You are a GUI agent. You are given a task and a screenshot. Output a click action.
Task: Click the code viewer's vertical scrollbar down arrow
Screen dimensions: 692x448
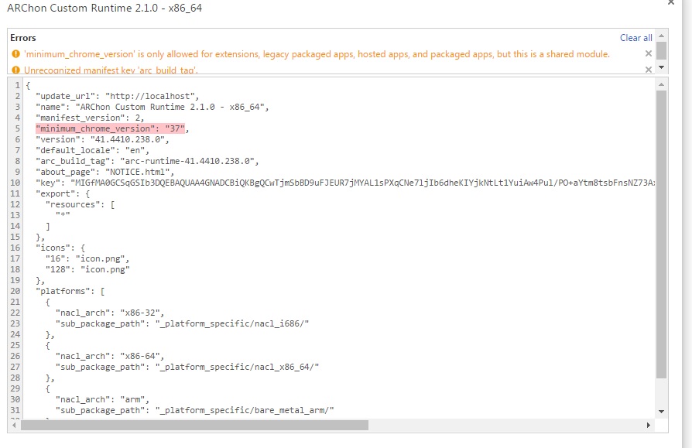(x=661, y=412)
